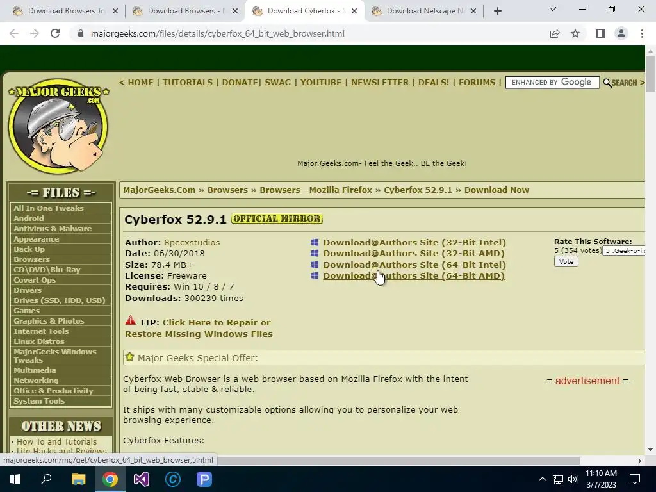Click TUTORIALS in the top navigation

(x=188, y=83)
